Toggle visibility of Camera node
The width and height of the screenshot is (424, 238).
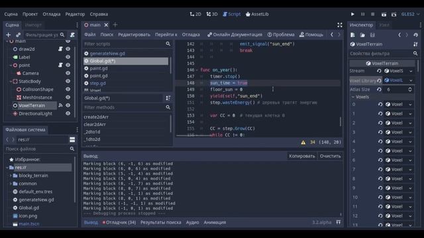[68, 73]
